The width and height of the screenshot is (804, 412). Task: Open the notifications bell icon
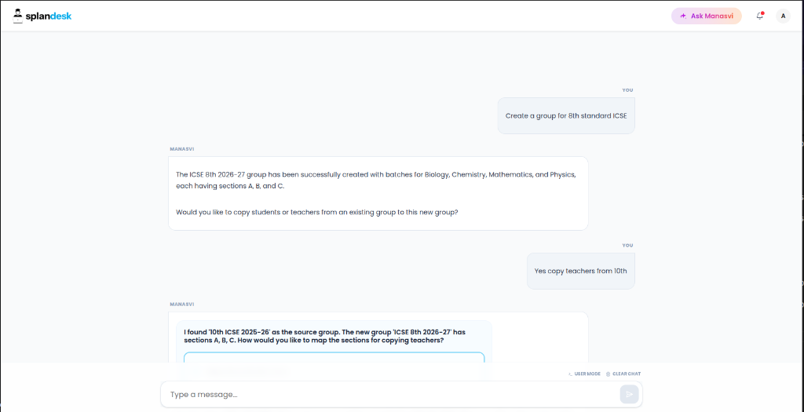point(760,16)
